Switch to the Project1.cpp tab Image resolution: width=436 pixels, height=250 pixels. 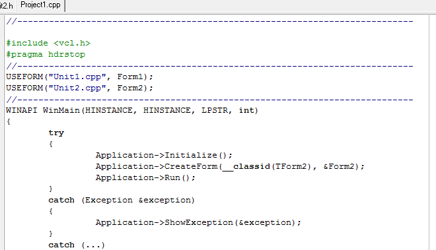[x=40, y=5]
